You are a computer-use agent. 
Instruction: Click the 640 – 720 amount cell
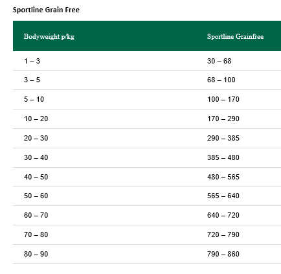(223, 215)
